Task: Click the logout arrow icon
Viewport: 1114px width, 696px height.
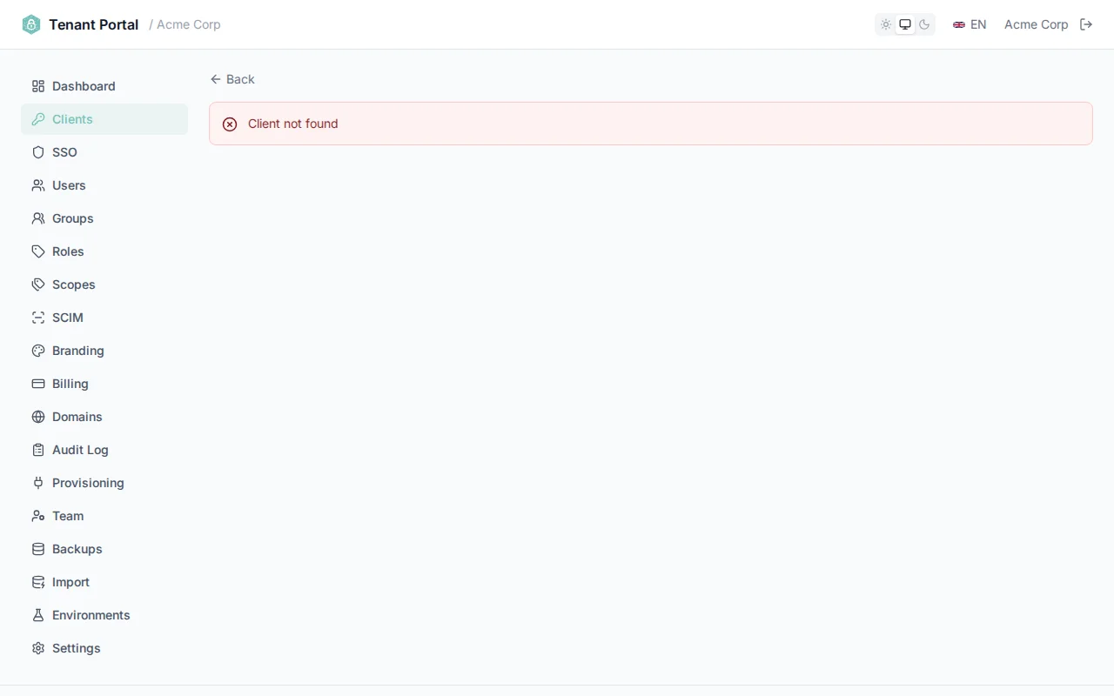Action: (1086, 24)
